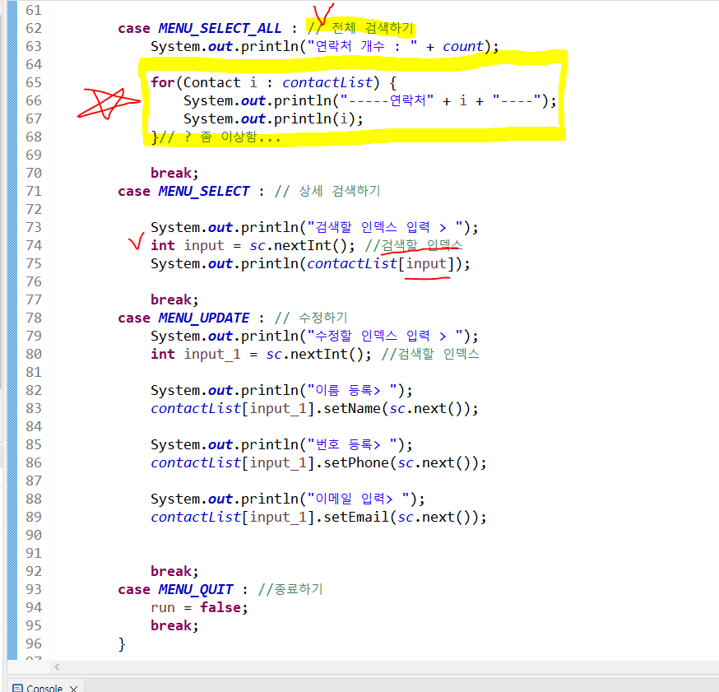The width and height of the screenshot is (719, 692).
Task: Click the setPhone call on line 86
Action: tap(318, 462)
